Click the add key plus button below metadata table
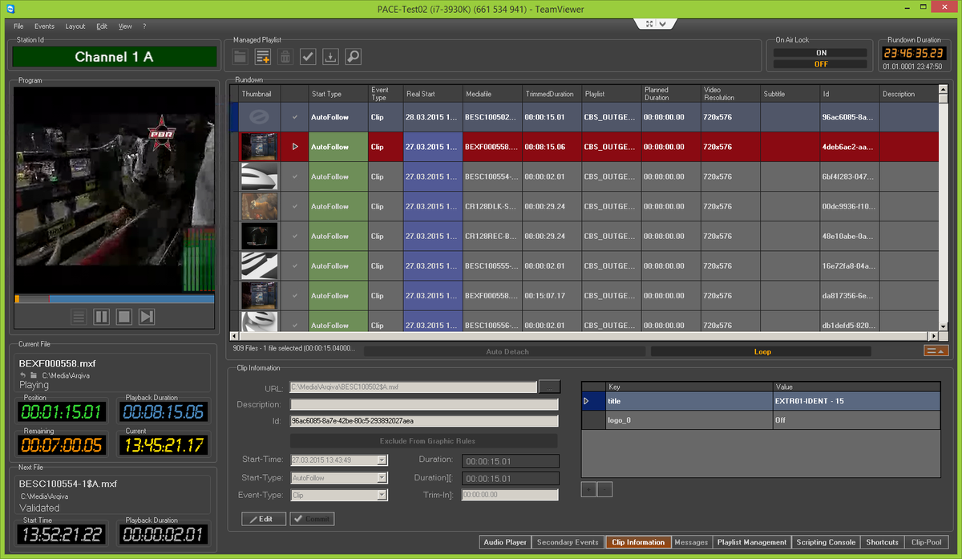The image size is (962, 559). tap(588, 488)
